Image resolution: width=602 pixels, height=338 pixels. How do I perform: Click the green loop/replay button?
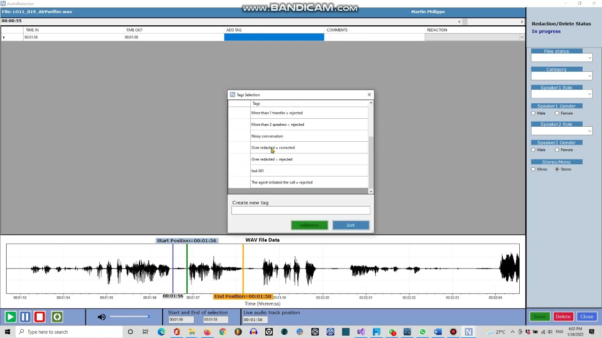tap(57, 317)
